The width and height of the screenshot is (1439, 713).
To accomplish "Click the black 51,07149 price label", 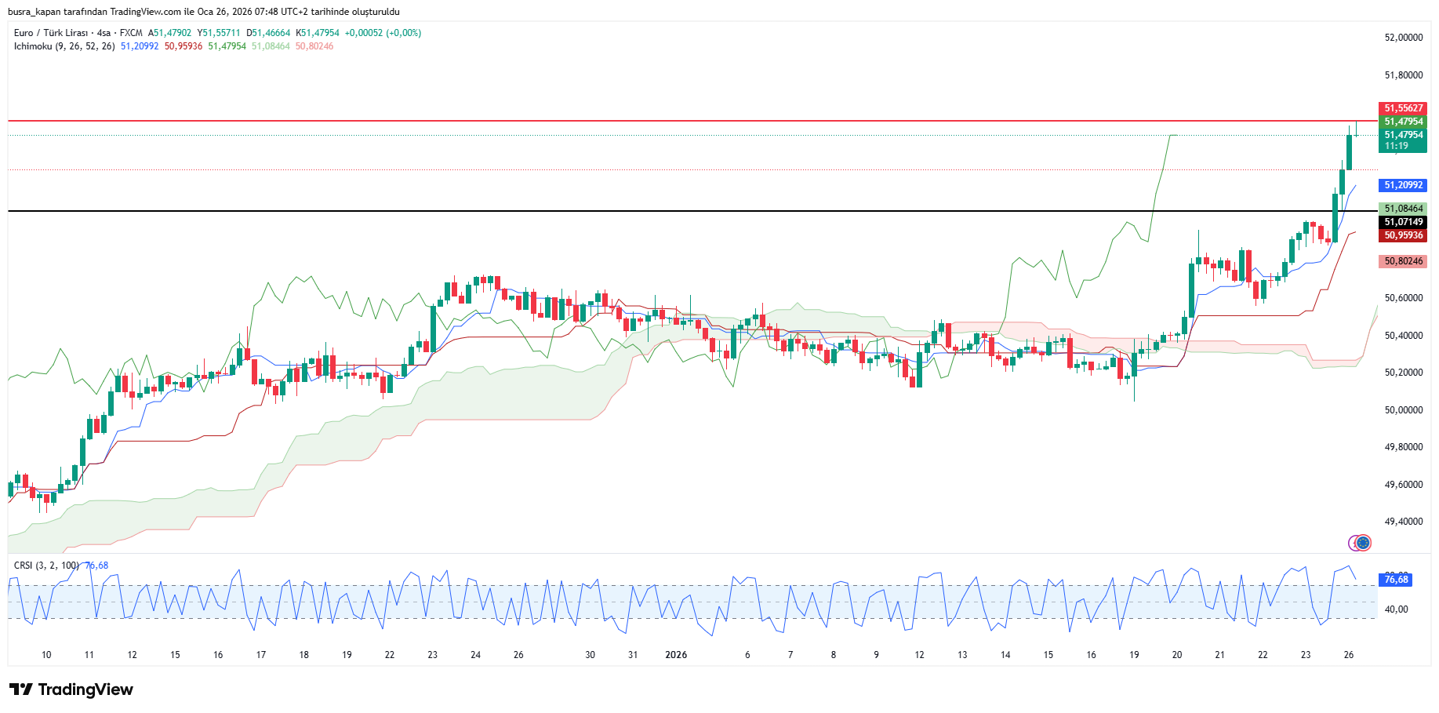I will tap(1402, 222).
